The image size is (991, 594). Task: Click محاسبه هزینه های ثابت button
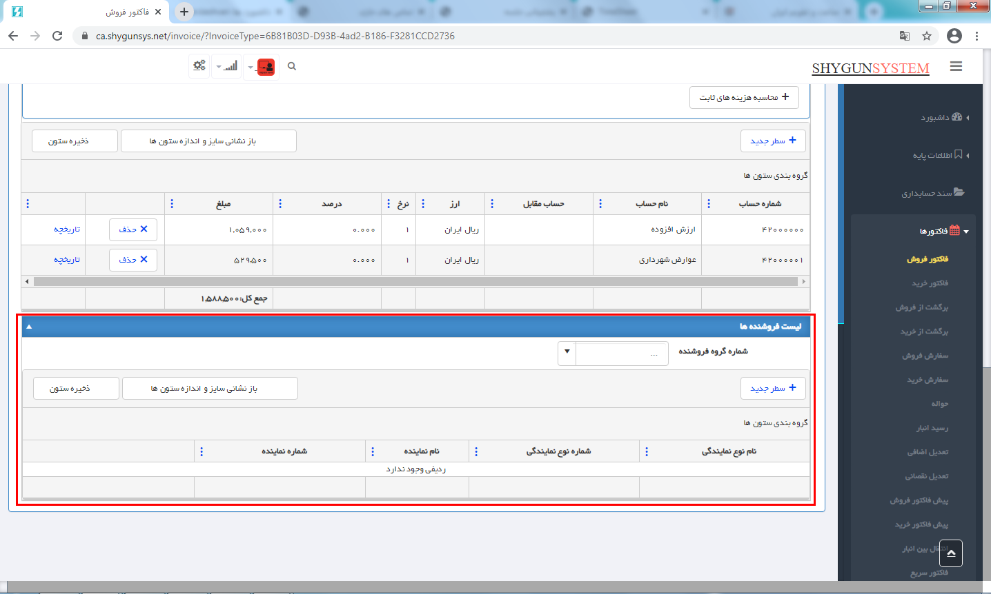(x=743, y=97)
